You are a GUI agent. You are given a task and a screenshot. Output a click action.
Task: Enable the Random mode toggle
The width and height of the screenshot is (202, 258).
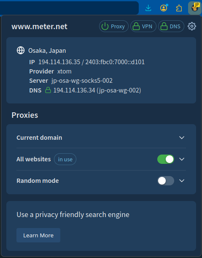[166, 181]
